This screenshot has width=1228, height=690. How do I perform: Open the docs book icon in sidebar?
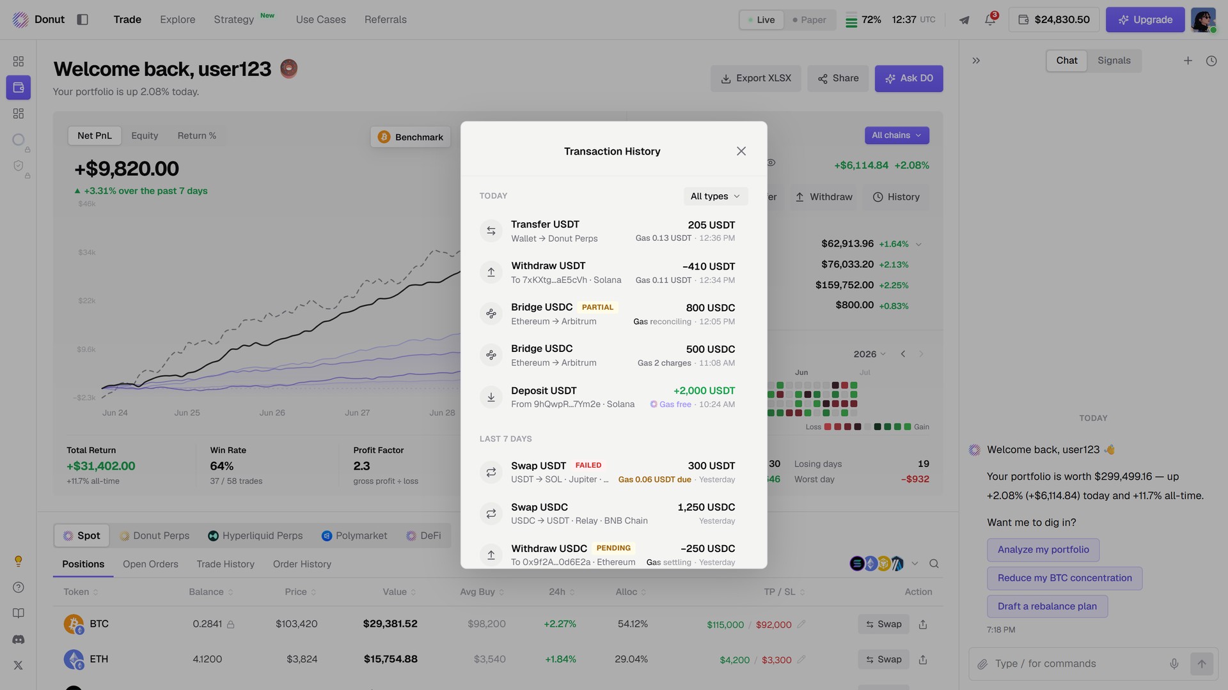pos(19,613)
